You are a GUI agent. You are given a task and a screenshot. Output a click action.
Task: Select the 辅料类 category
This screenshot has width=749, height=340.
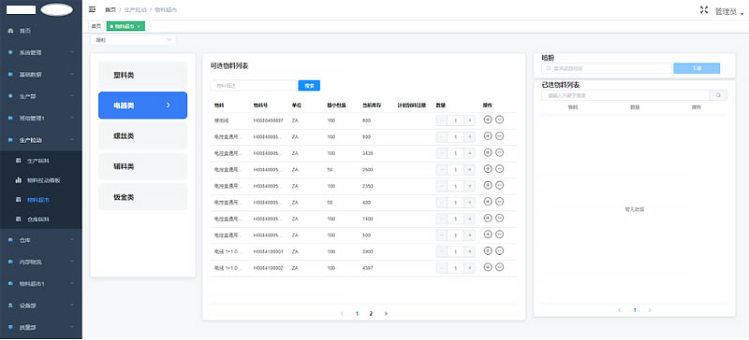click(143, 166)
